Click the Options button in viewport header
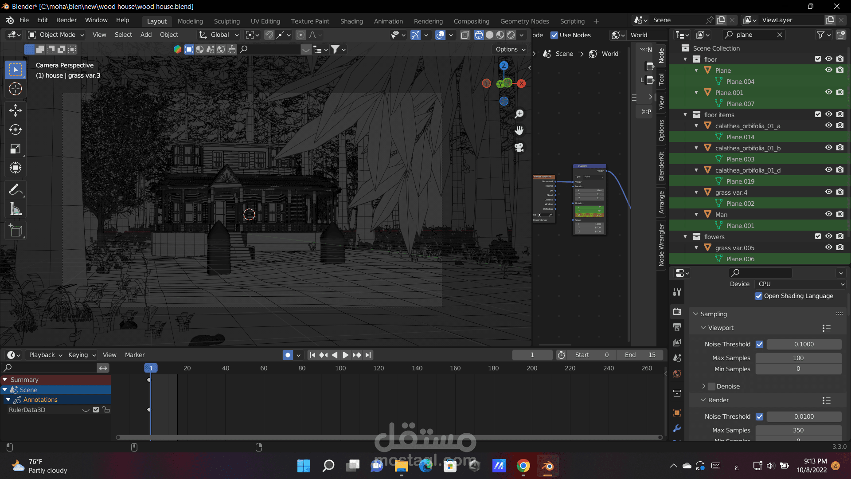851x479 pixels. (x=511, y=49)
